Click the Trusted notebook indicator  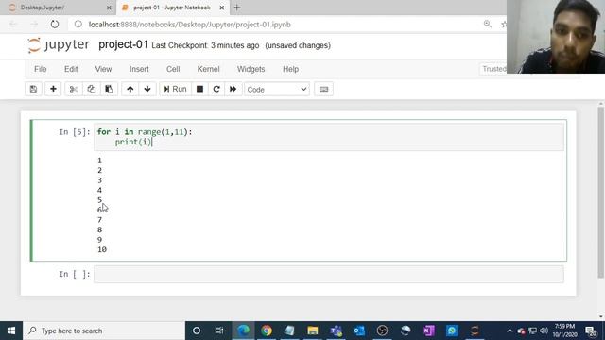point(493,69)
